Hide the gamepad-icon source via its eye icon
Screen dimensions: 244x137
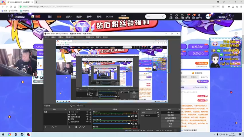[x=87, y=114]
